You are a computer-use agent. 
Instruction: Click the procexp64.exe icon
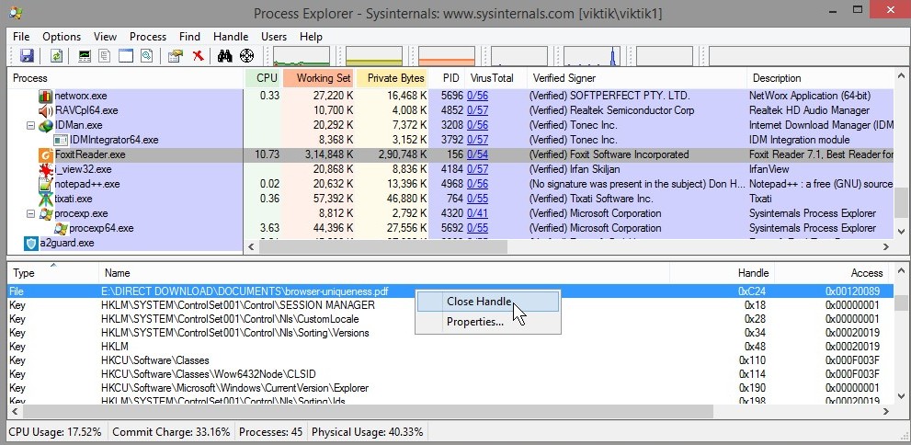point(61,228)
